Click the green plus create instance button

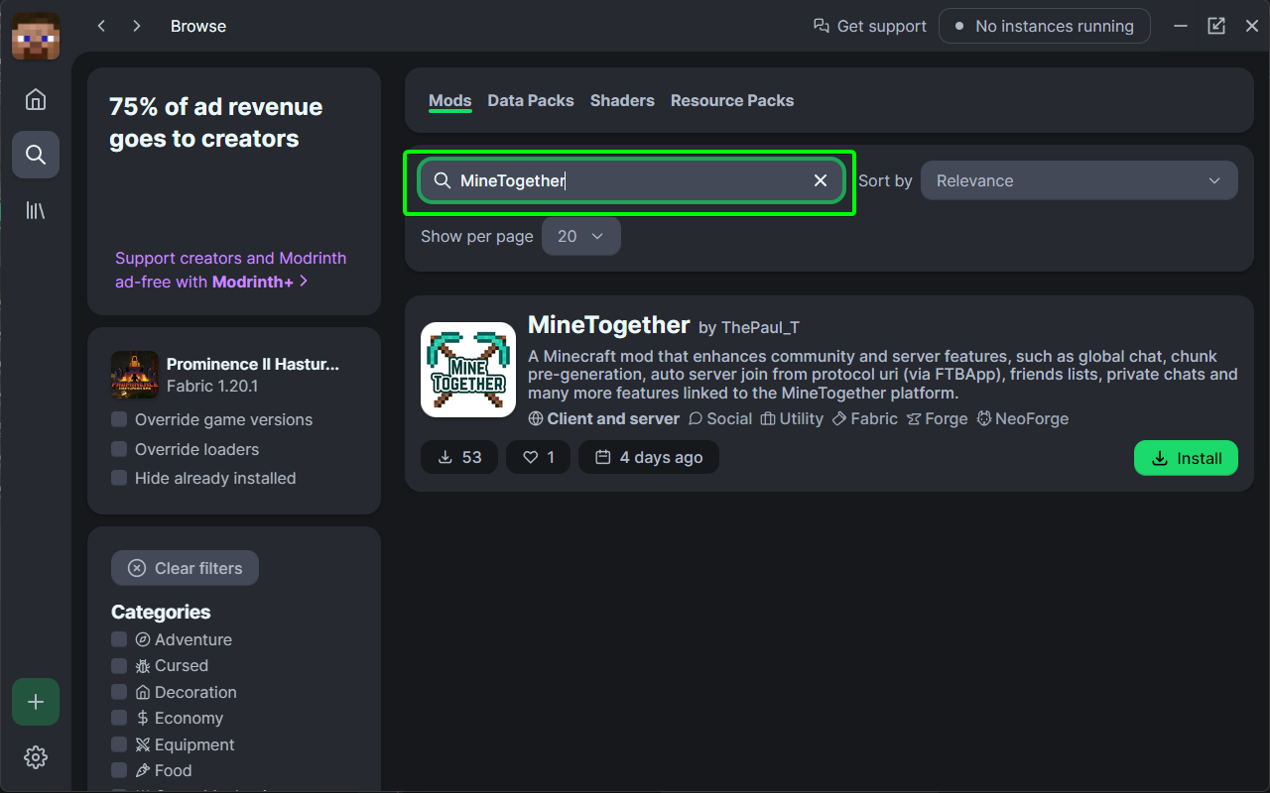[36, 702]
